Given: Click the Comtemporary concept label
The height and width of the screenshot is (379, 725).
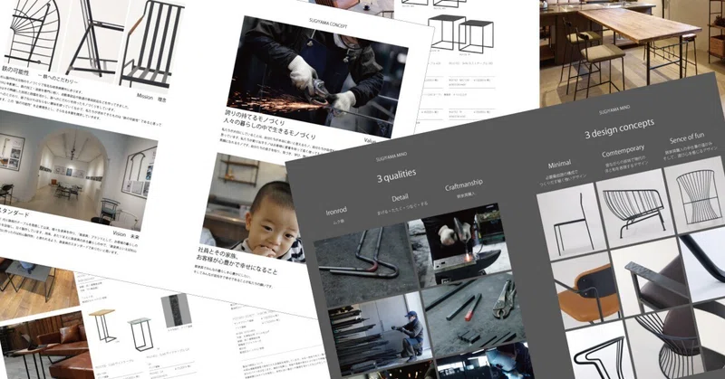Looking at the screenshot, I should tap(623, 150).
